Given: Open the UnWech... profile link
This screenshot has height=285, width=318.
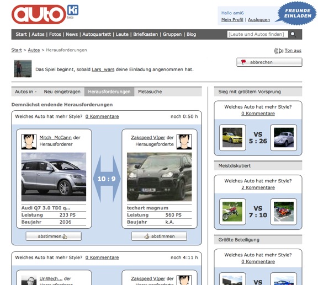Looking at the screenshot, I should point(51,278).
